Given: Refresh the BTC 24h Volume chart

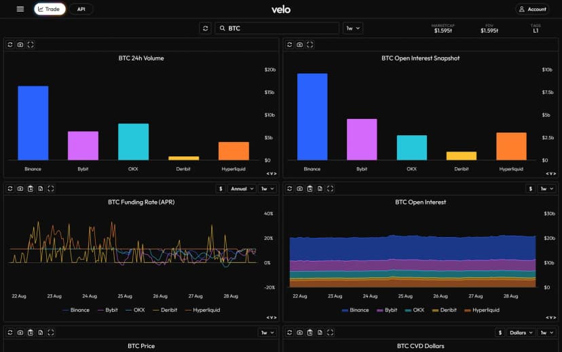Looking at the screenshot, I should (x=10, y=44).
